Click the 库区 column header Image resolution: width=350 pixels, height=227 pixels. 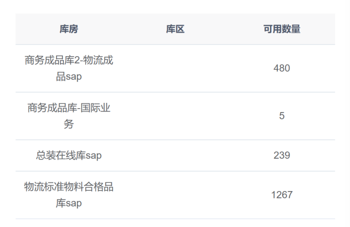point(175,29)
